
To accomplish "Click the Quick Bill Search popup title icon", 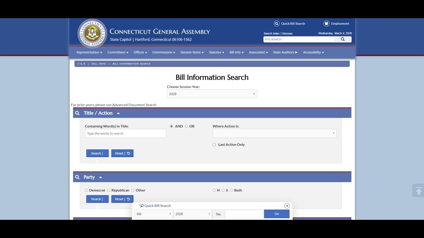I will point(141,206).
